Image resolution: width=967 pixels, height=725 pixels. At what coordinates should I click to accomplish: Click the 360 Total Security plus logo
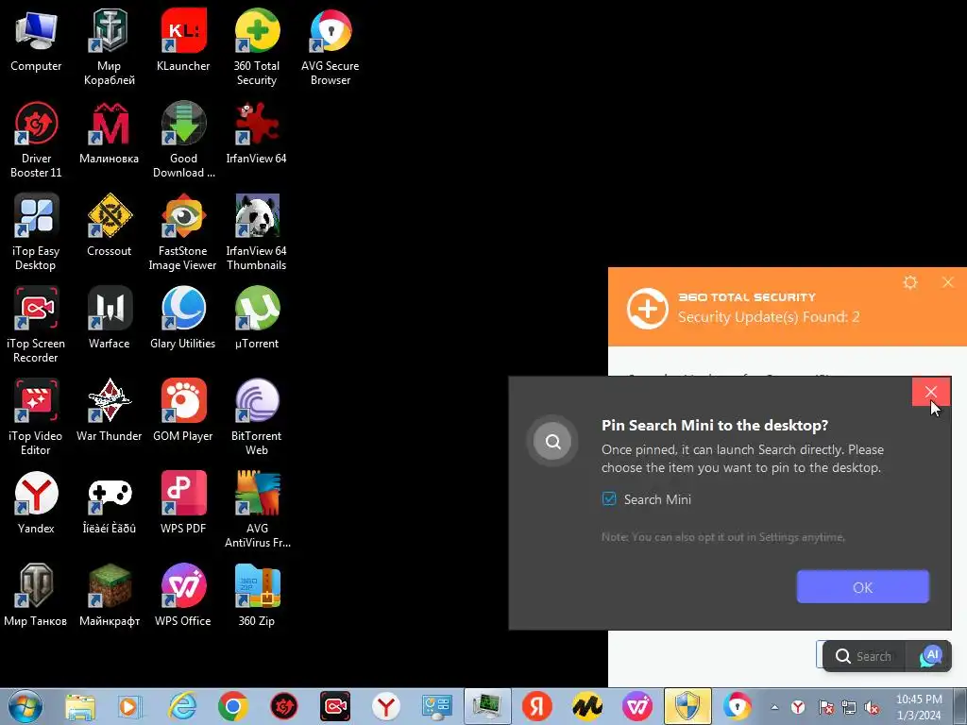point(647,309)
